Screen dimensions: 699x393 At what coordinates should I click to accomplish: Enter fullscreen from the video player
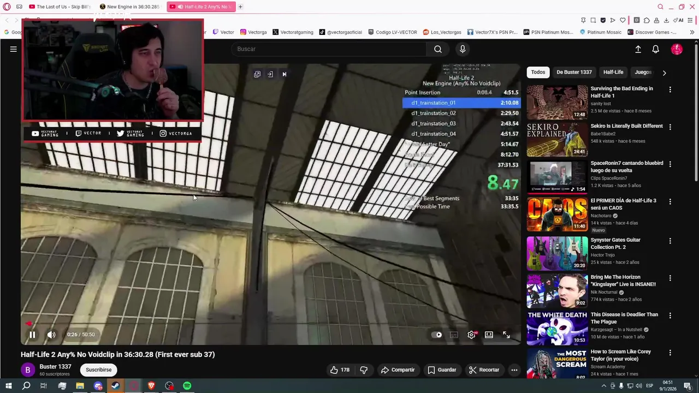pyautogui.click(x=506, y=335)
